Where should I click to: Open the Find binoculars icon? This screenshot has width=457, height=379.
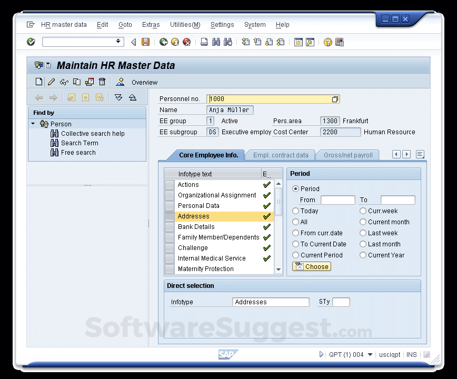point(217,42)
